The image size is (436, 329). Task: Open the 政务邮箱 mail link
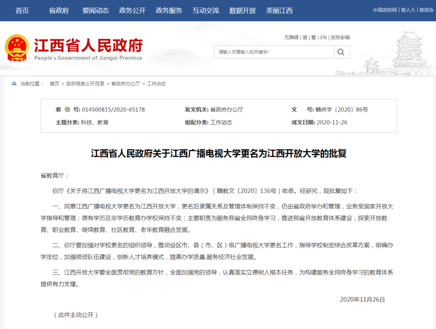(340, 37)
